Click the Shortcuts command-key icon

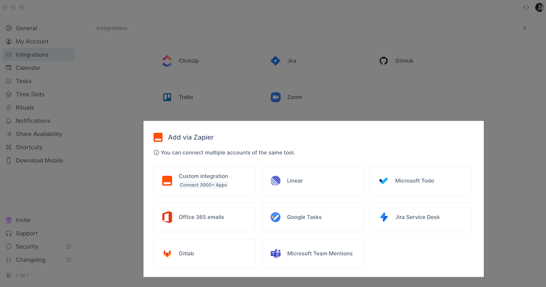pyautogui.click(x=9, y=147)
